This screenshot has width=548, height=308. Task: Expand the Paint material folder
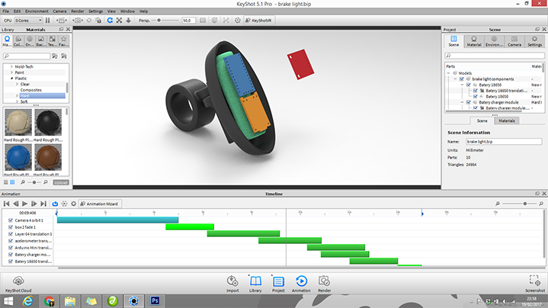[x=11, y=72]
